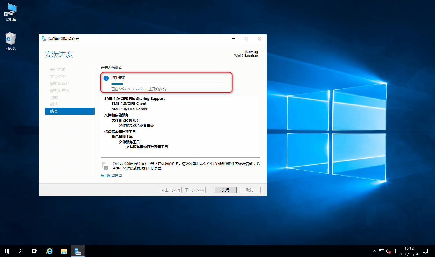Click the 关闭 button

coord(226,190)
